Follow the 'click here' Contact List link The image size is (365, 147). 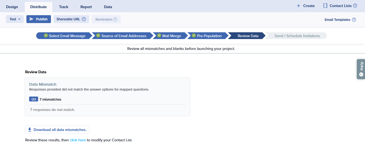click(x=78, y=140)
